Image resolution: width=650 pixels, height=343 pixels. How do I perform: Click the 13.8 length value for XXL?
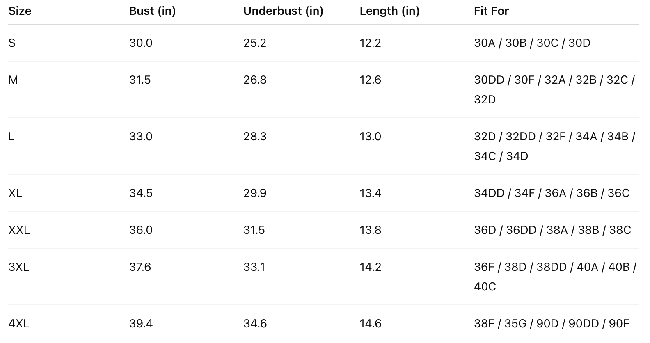click(370, 230)
